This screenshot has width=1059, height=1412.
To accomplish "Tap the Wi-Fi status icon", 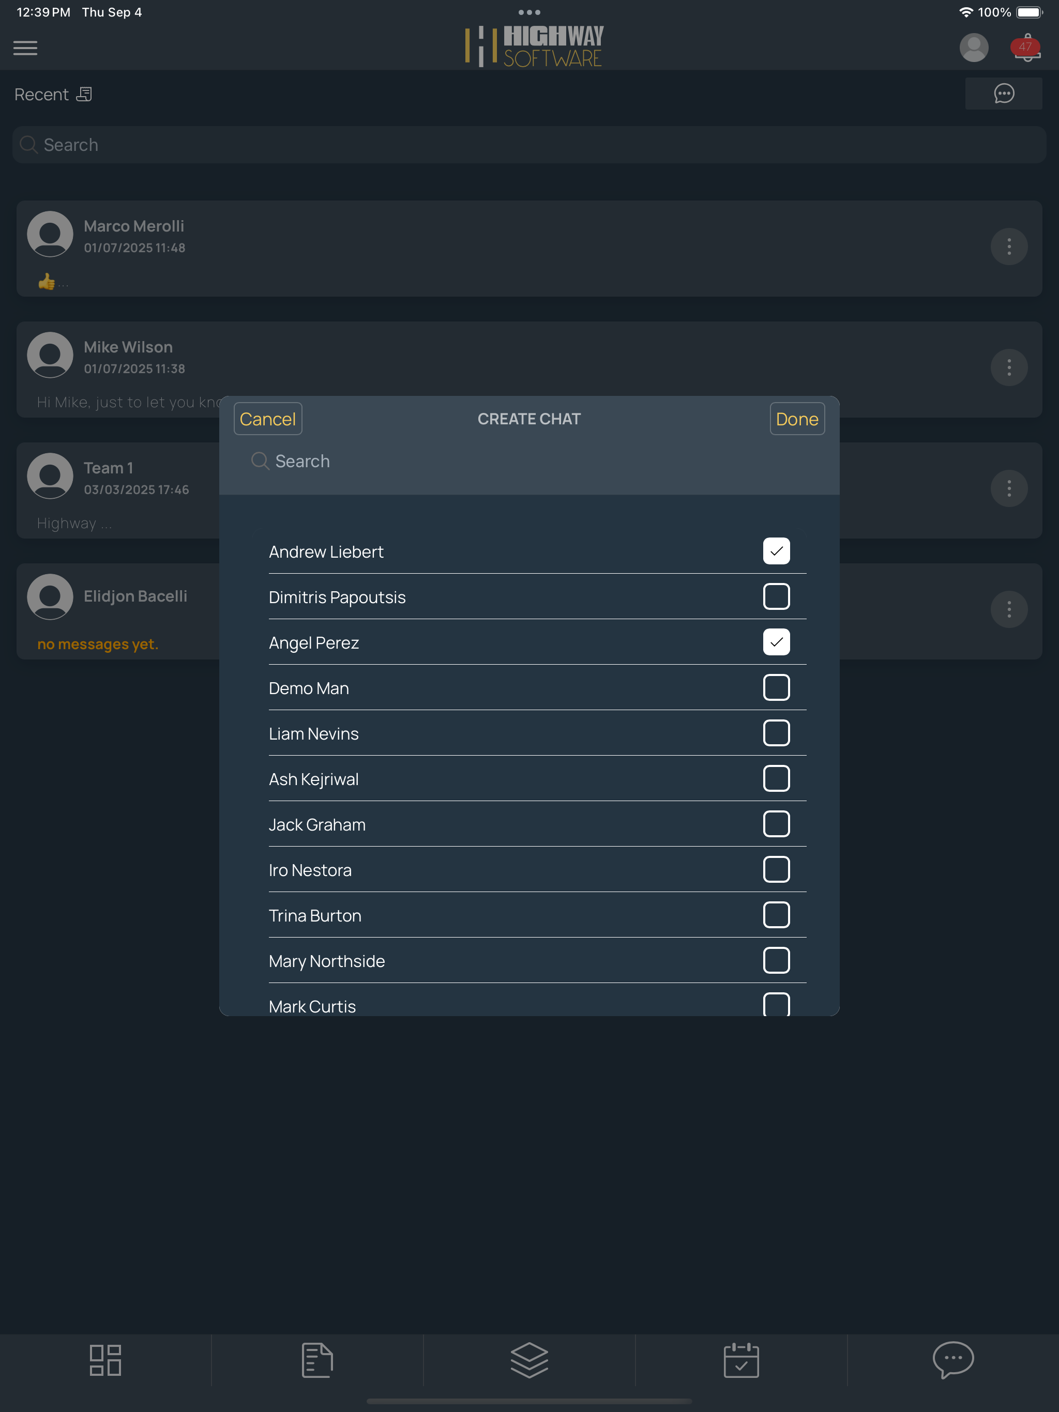I will coord(966,12).
